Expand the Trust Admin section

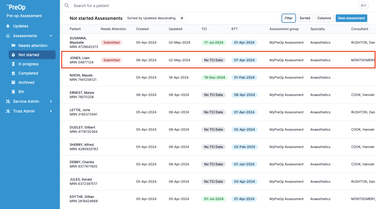pyautogui.click(x=51, y=111)
